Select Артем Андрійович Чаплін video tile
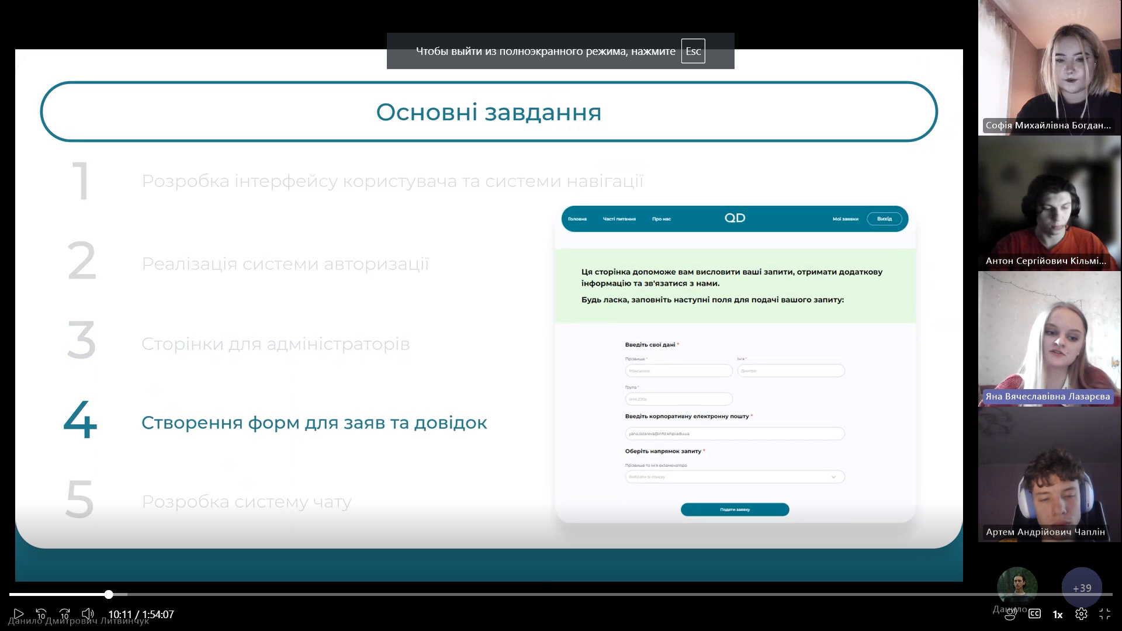Viewport: 1122px width, 631px height. [x=1049, y=474]
